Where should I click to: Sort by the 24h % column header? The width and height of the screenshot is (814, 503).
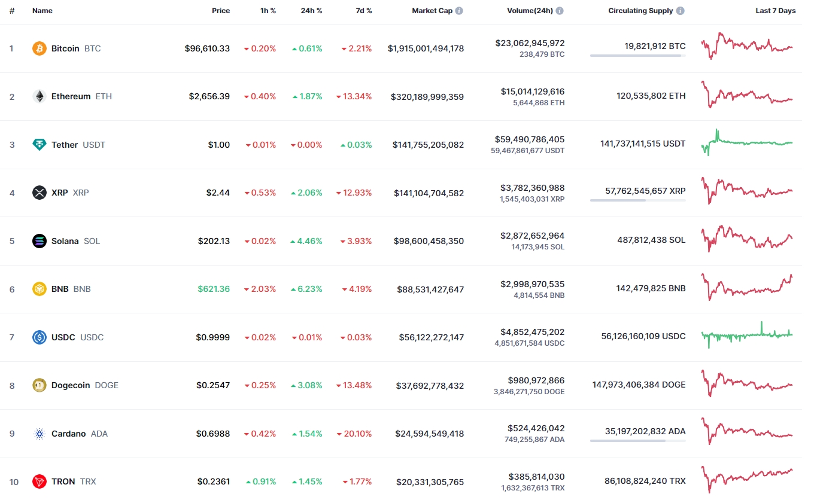pos(311,11)
